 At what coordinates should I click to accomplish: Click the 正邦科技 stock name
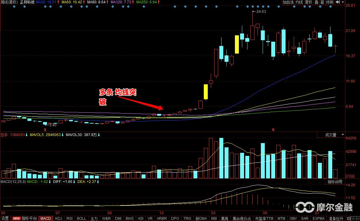pyautogui.click(x=27, y=2)
